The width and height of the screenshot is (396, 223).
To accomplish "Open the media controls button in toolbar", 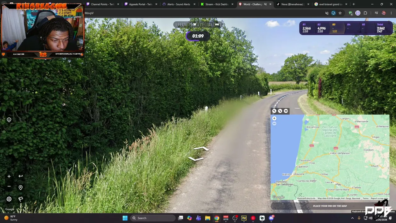I will (376, 13).
